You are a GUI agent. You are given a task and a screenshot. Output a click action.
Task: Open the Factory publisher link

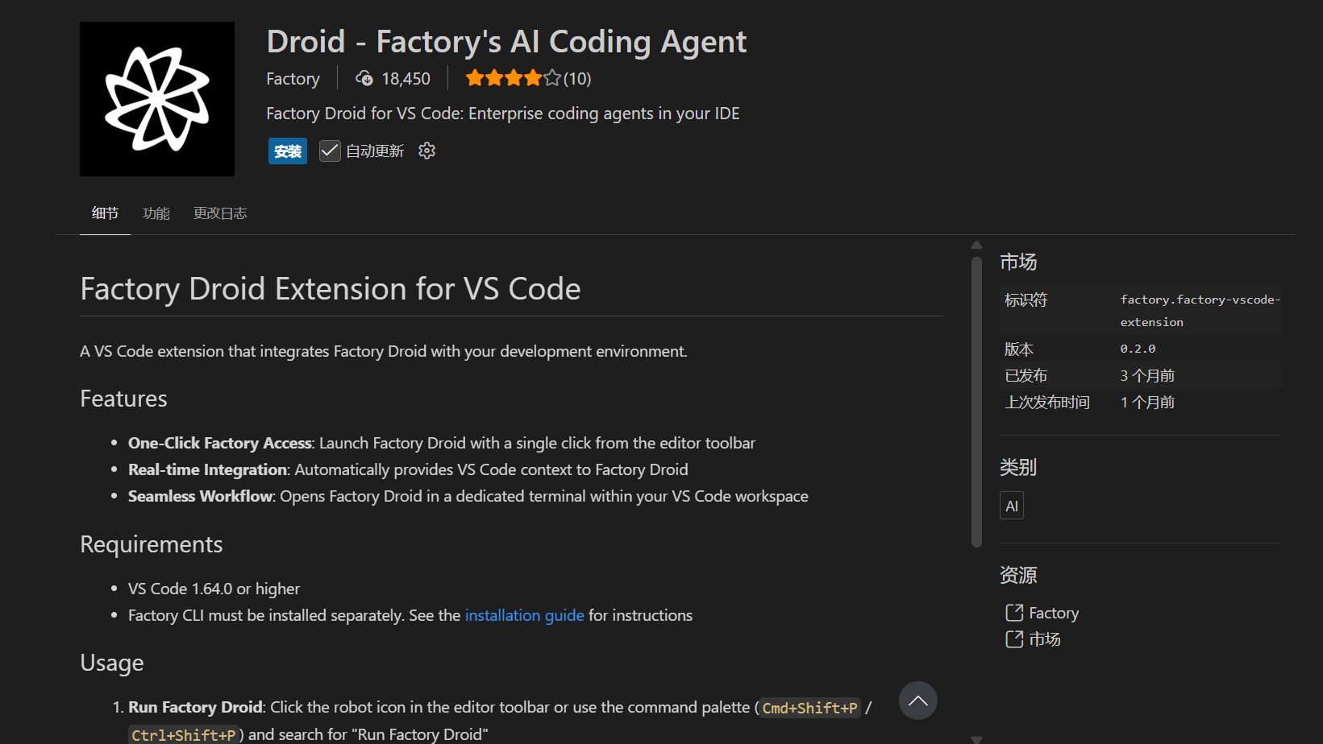(293, 79)
